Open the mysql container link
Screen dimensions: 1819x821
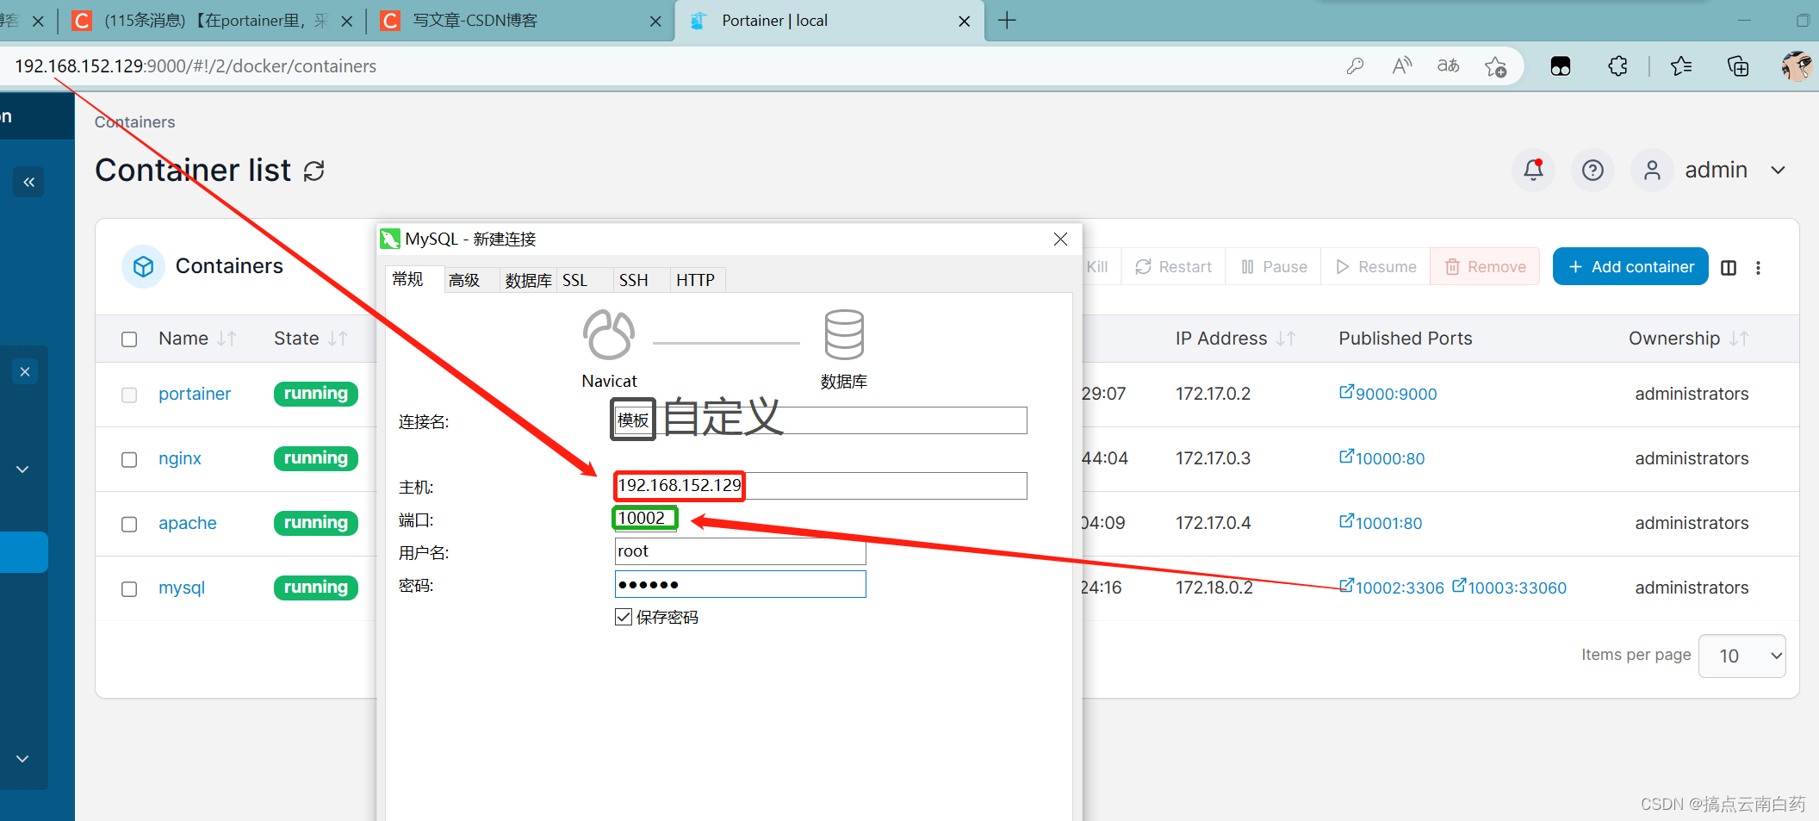click(x=182, y=588)
